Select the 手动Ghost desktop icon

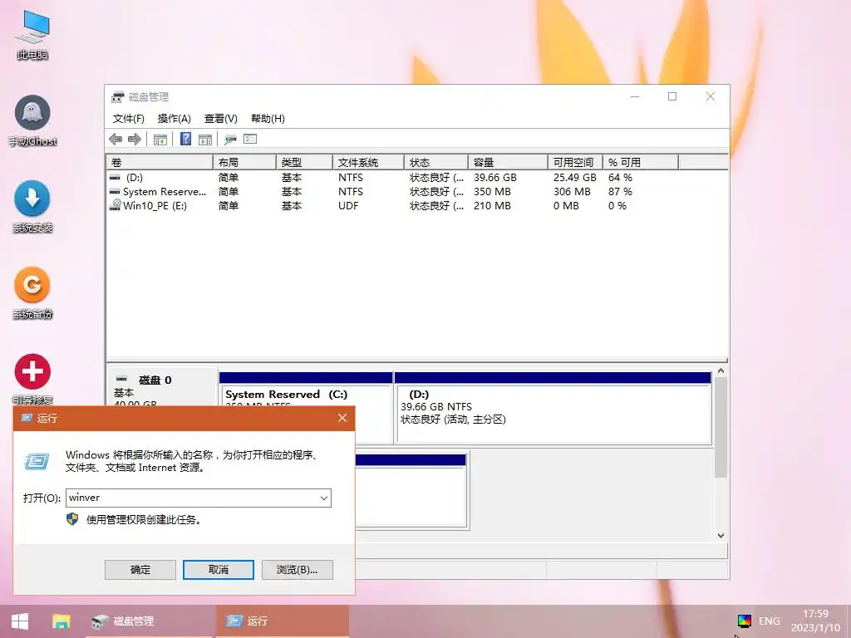click(32, 121)
